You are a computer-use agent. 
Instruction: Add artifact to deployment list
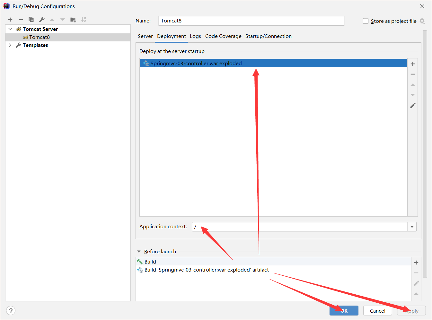click(x=413, y=64)
